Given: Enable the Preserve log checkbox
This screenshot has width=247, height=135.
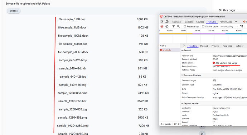Looking at the screenshot, I should [185, 26].
